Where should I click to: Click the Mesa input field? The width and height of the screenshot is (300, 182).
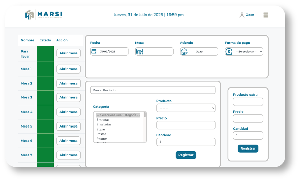154,51
